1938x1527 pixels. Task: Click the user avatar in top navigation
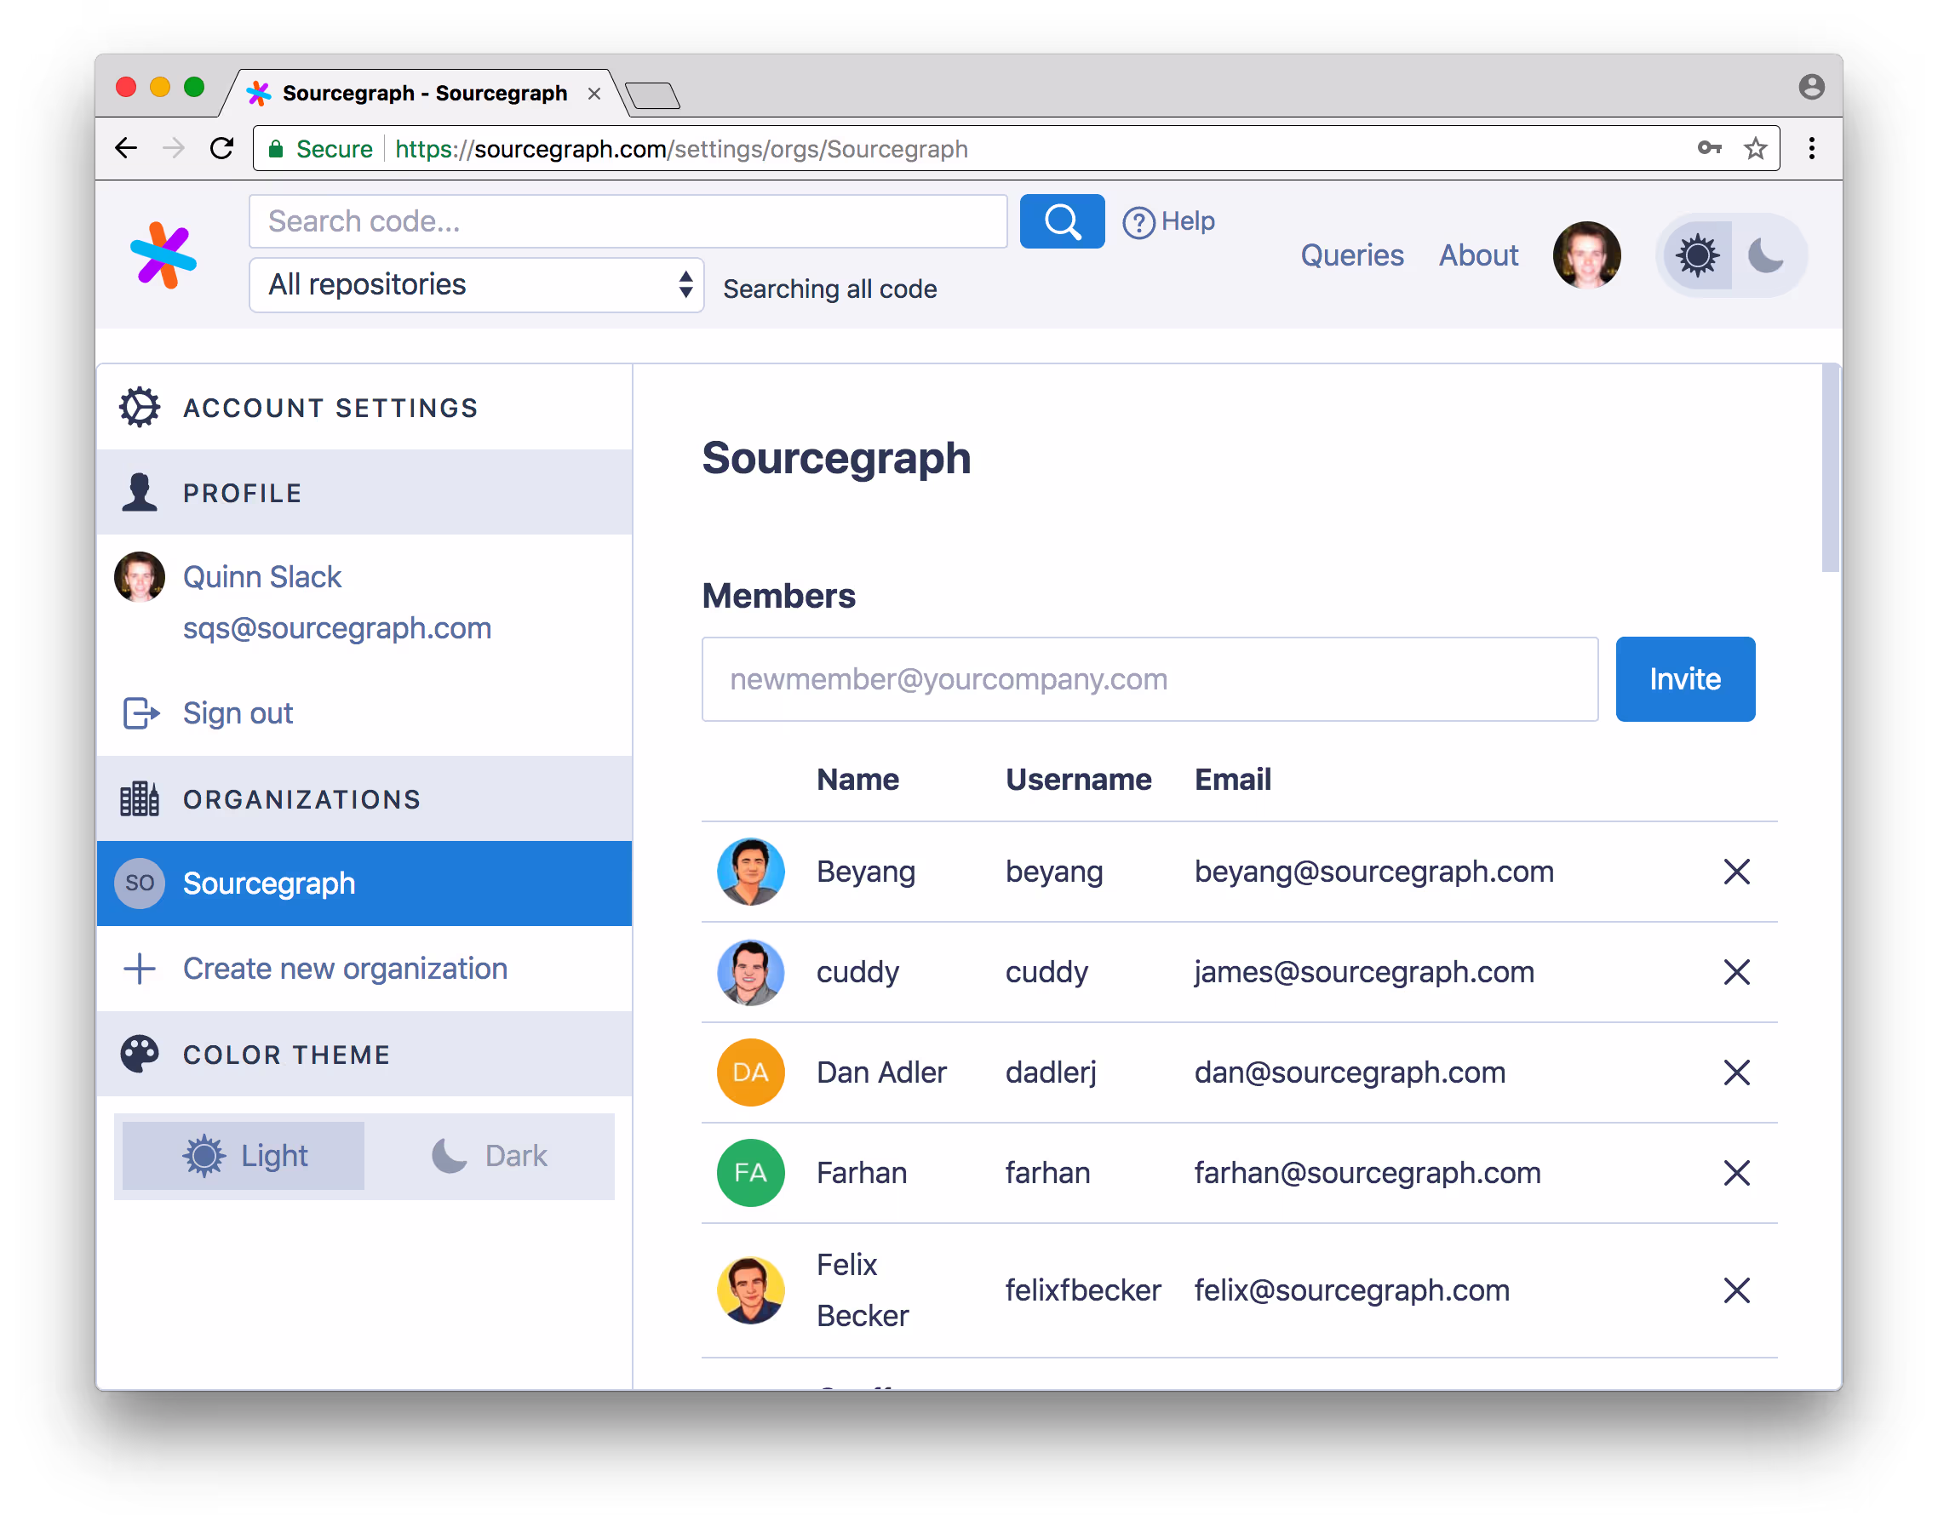tap(1586, 255)
